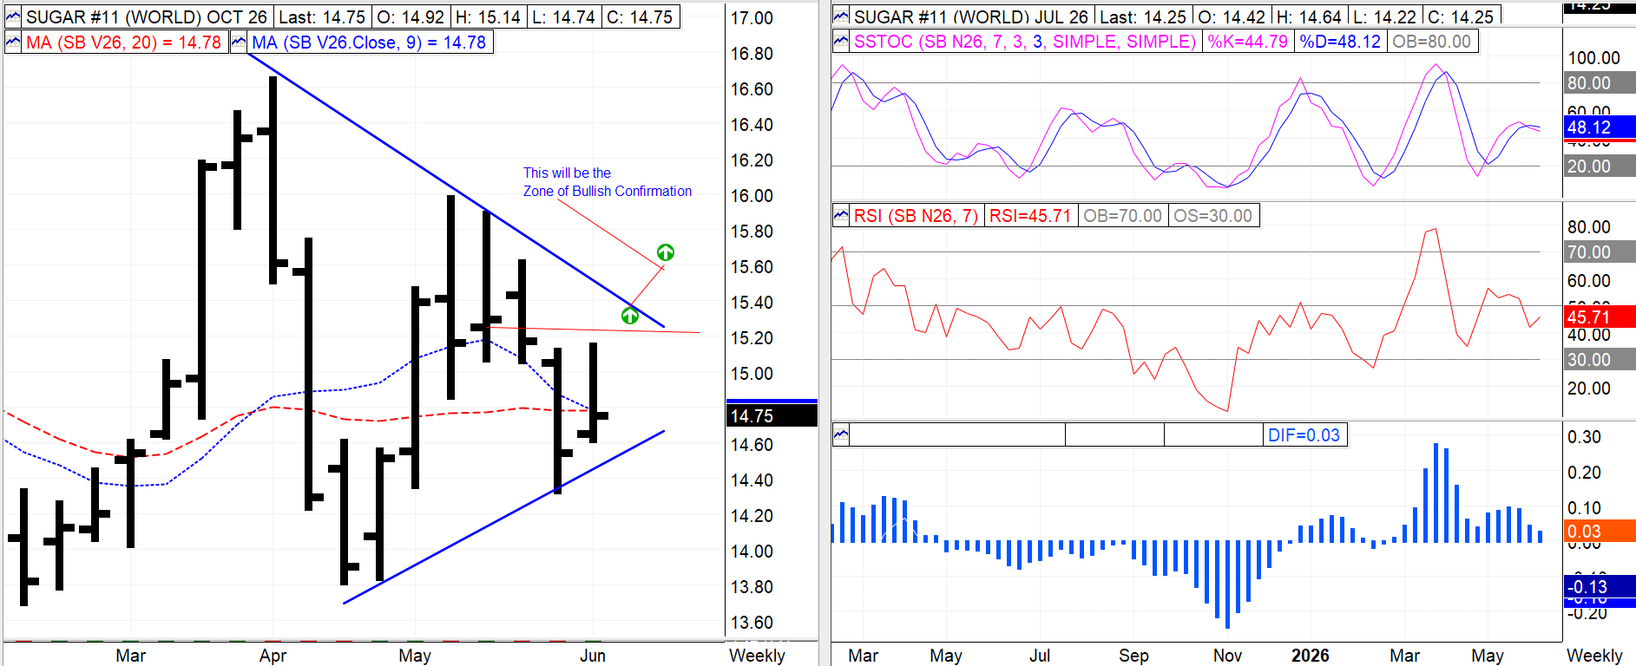Click the Weekly label under the JUL 26 chart
Image resolution: width=1636 pixels, height=666 pixels.
[x=1594, y=656]
